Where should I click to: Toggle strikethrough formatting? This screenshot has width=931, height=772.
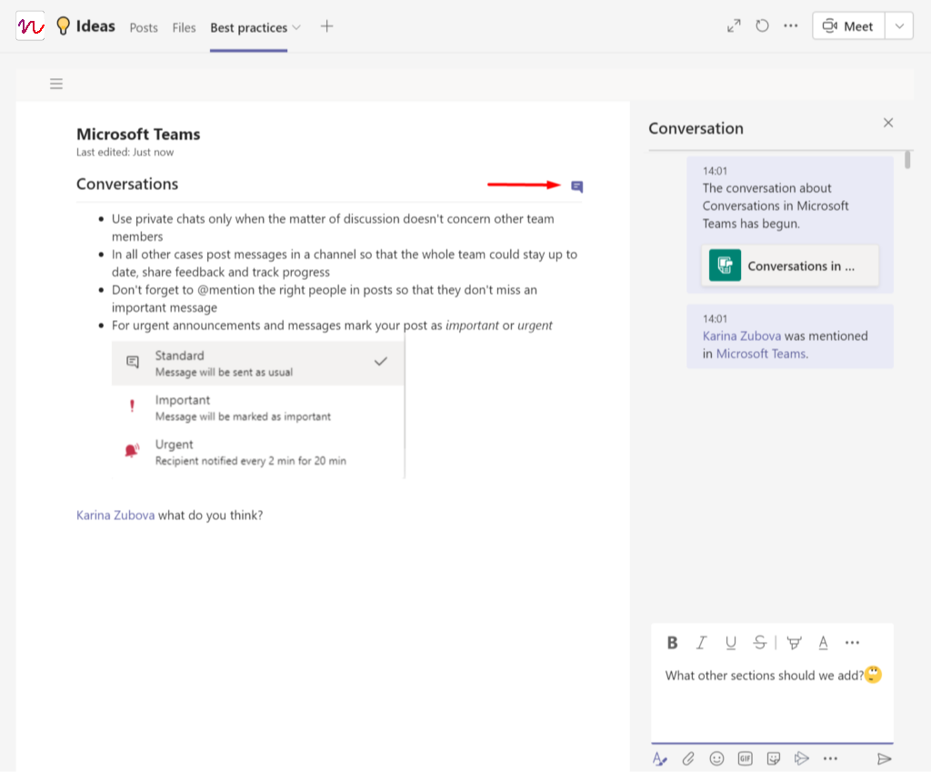click(759, 643)
